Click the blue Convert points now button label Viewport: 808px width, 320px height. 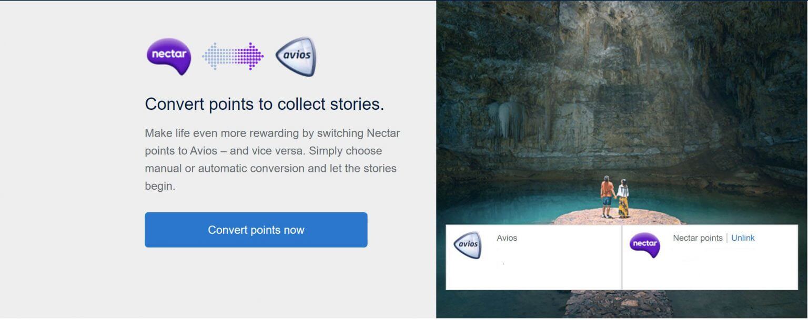[256, 230]
